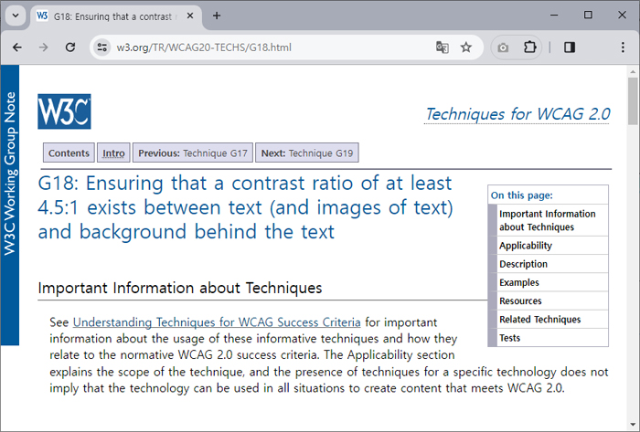640x432 pixels.
Task: Open site information icon in address bar
Action: coord(102,47)
